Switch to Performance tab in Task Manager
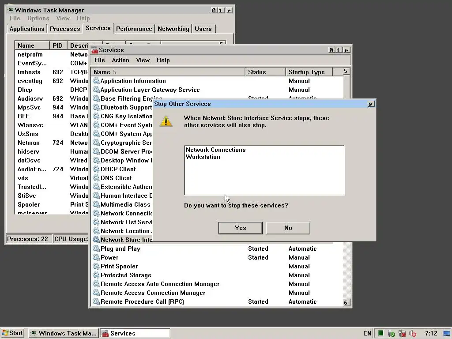 134,29
